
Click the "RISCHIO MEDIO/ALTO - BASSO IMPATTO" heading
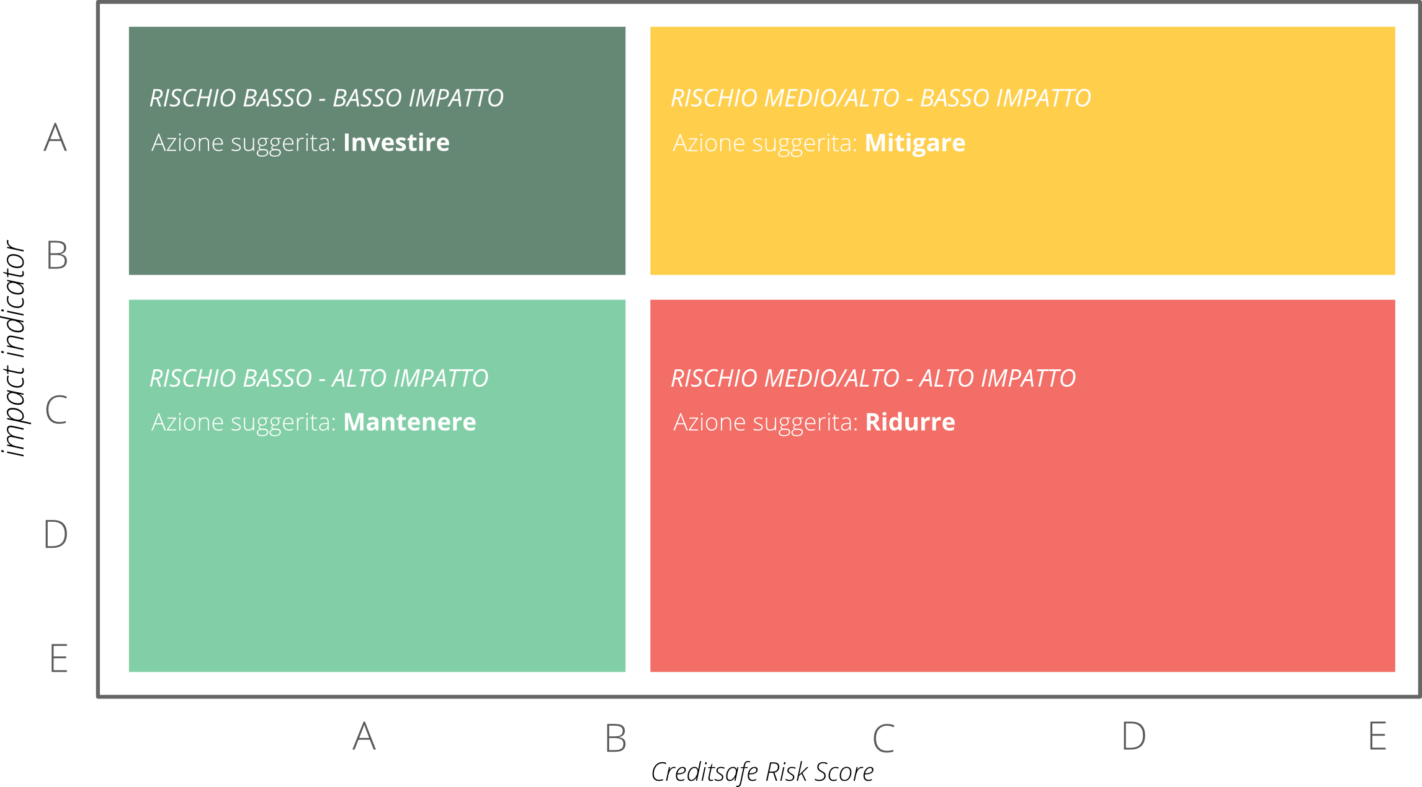tap(880, 98)
